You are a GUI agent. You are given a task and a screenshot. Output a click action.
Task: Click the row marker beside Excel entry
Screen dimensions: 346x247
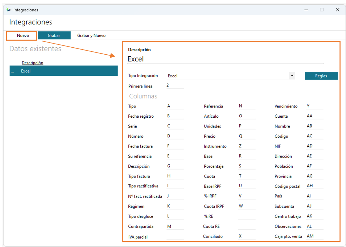click(x=12, y=71)
